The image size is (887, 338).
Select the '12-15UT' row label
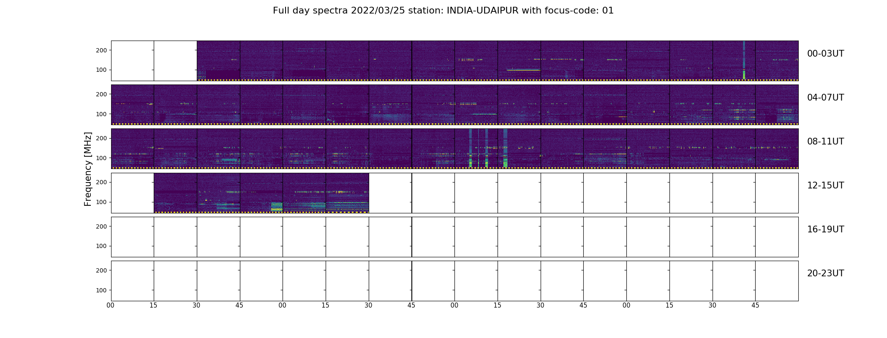tap(825, 185)
